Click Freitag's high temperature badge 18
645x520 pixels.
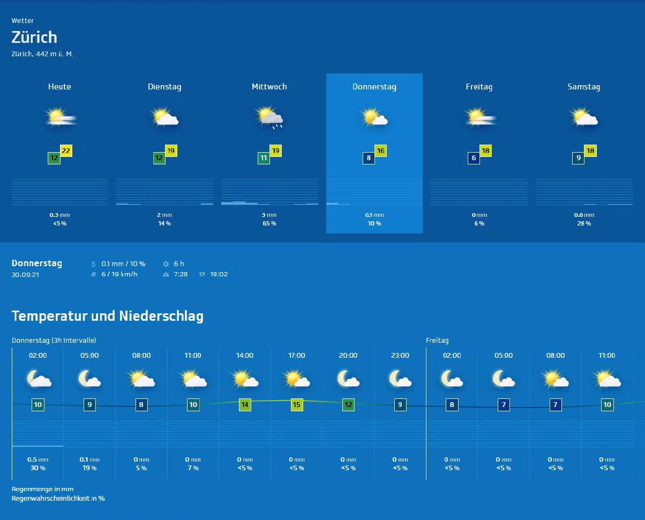tap(485, 150)
